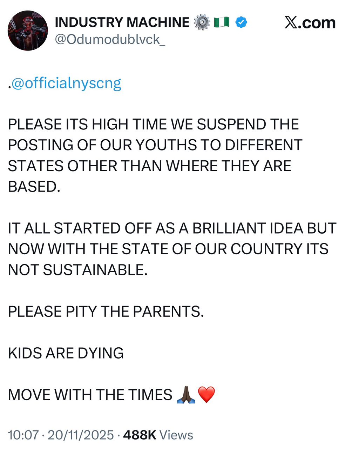Click the blue verified badge
The height and width of the screenshot is (449, 352).
241,22
